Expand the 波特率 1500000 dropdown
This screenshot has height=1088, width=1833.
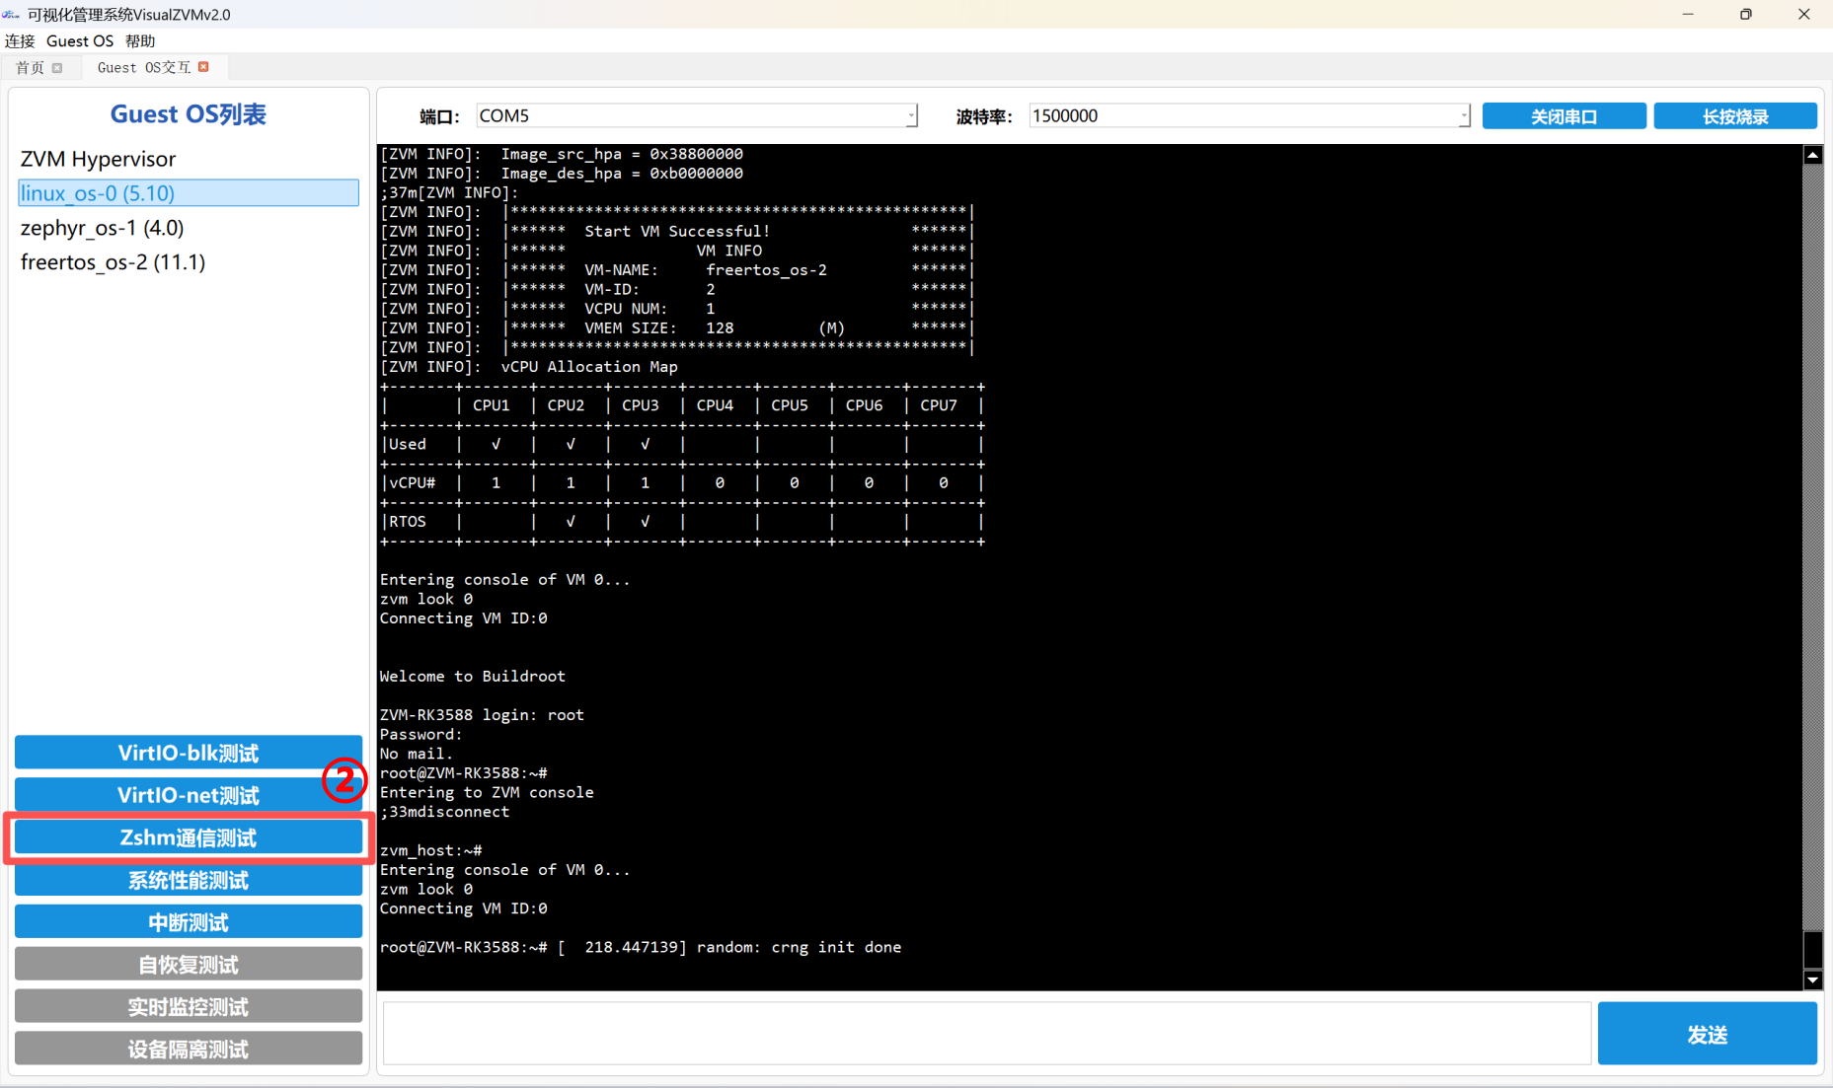click(1463, 116)
